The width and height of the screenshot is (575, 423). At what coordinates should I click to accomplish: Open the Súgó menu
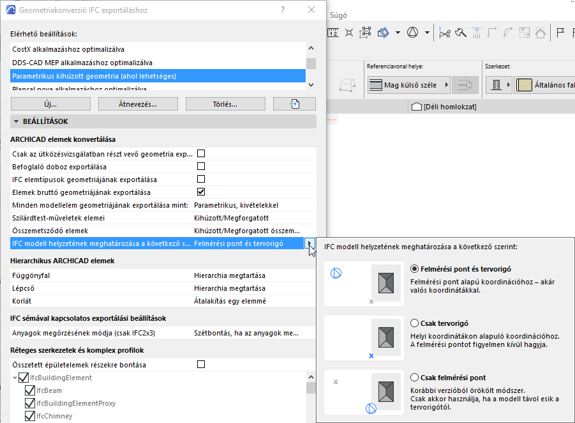pos(338,15)
